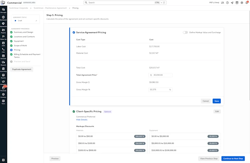
Task: Click the $0.00 to $50.00 materials row
Action: pyautogui.click(x=112, y=136)
